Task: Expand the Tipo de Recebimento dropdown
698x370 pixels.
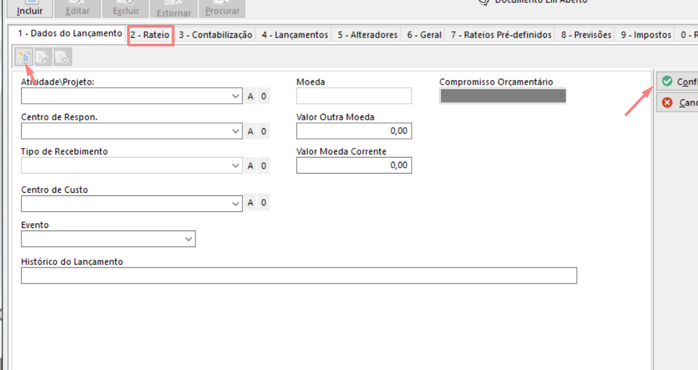Action: (x=236, y=166)
